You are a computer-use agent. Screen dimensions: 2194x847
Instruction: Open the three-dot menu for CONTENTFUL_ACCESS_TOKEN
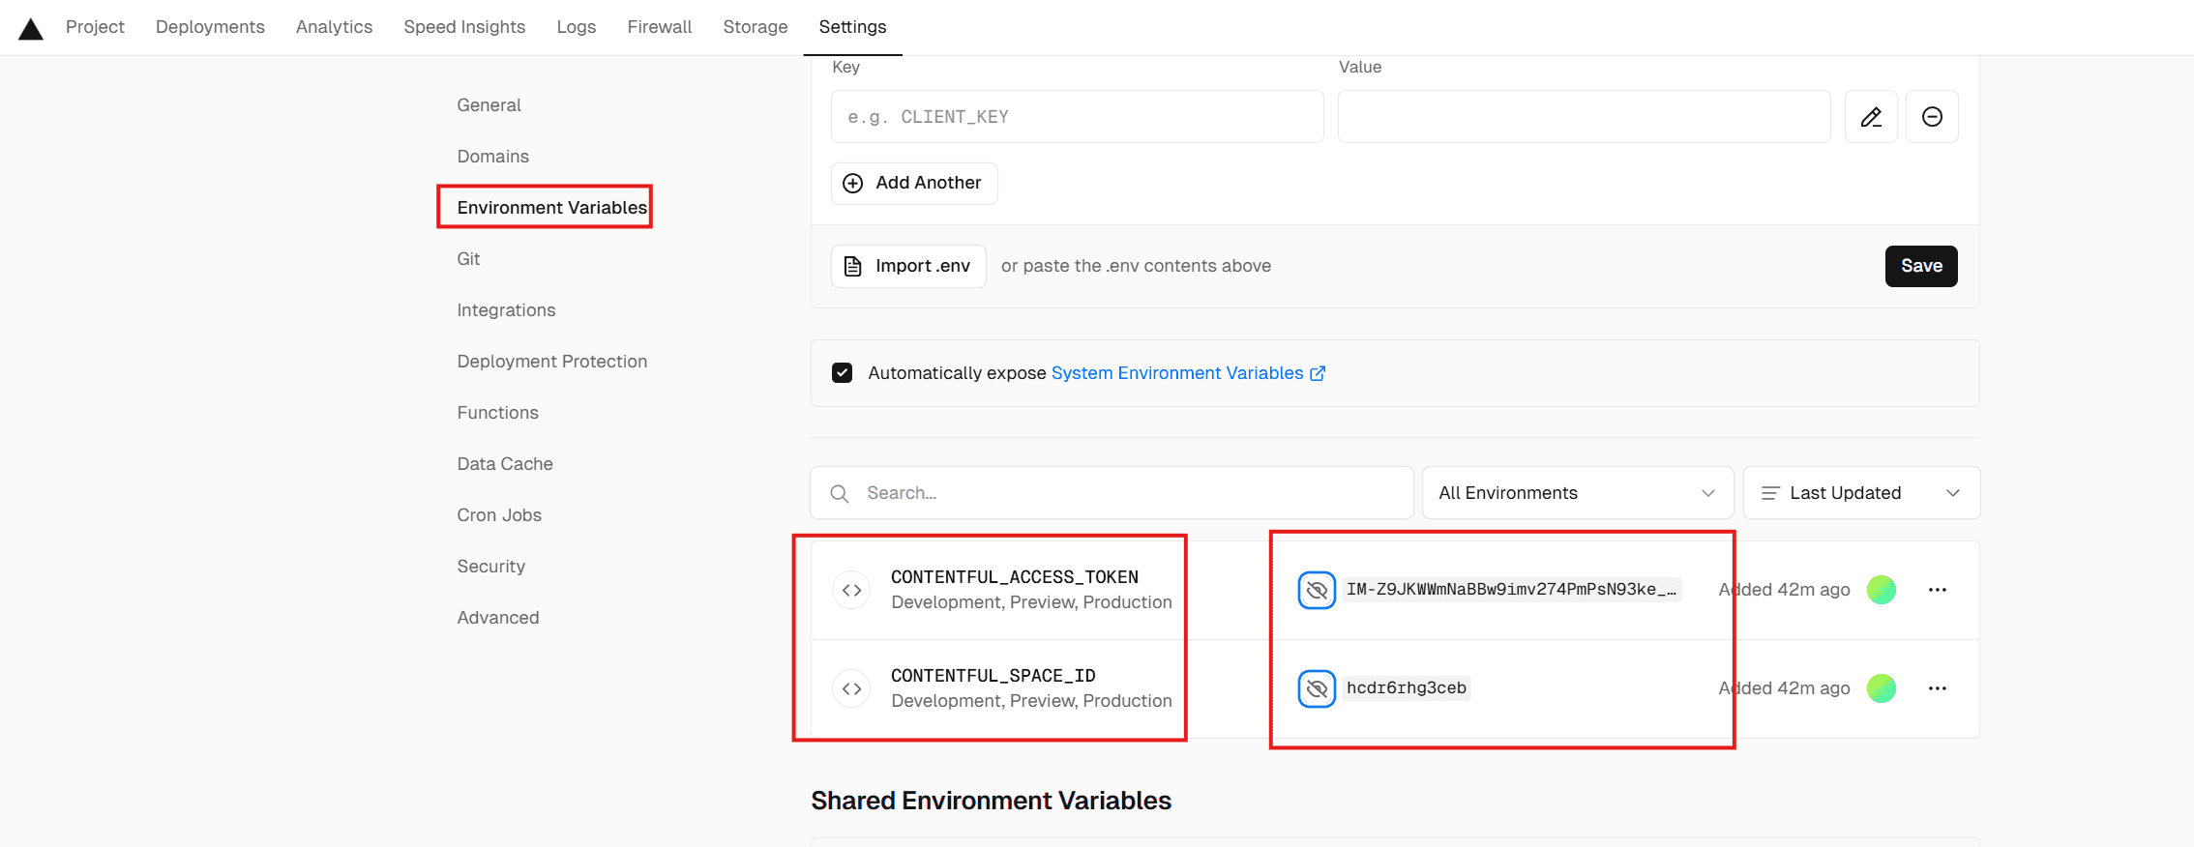[1937, 590]
